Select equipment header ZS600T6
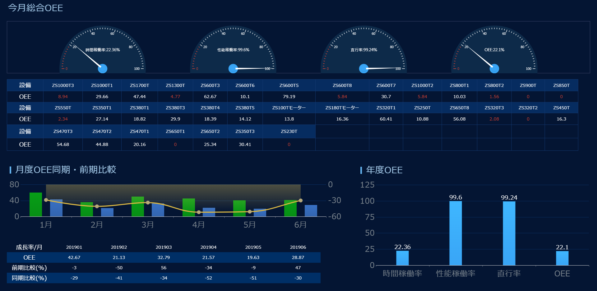 (245, 85)
